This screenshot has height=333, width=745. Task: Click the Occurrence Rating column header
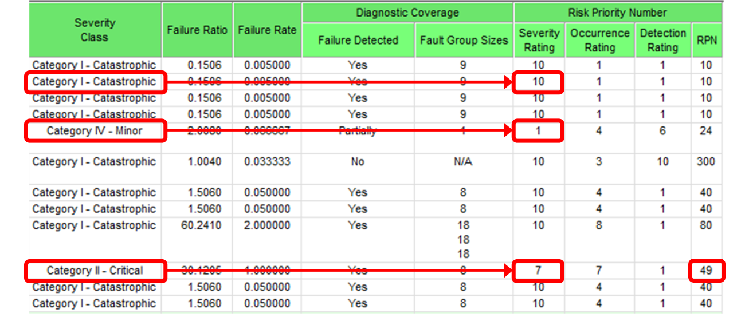[x=599, y=40]
